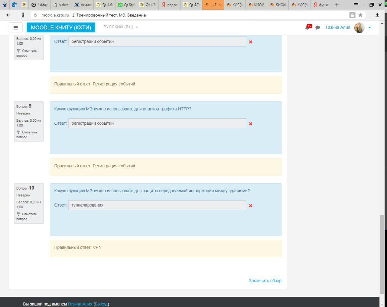
Task: Click the red cross next to question 9 answer
Action: click(250, 124)
